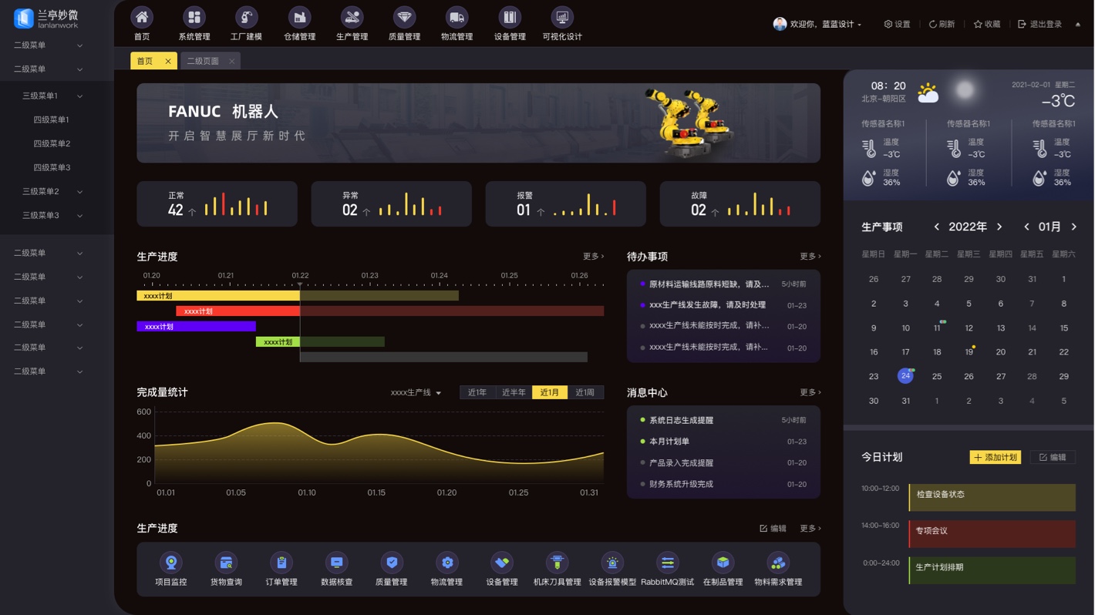Viewport: 1095px width, 615px height.
Task: Click the 物料需求管理 shortcut icon
Action: [x=777, y=563]
